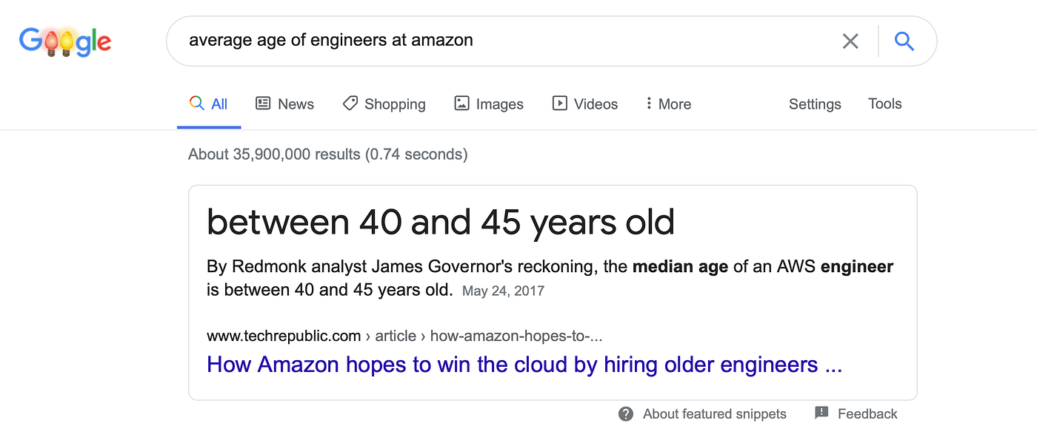Click the blue magnifying glass search icon
The width and height of the screenshot is (1037, 440).
point(904,41)
